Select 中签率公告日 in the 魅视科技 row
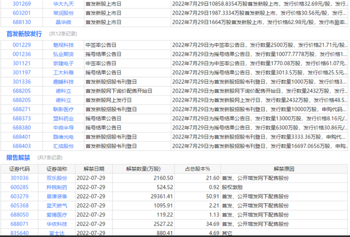The image size is (350, 237). tap(101, 45)
